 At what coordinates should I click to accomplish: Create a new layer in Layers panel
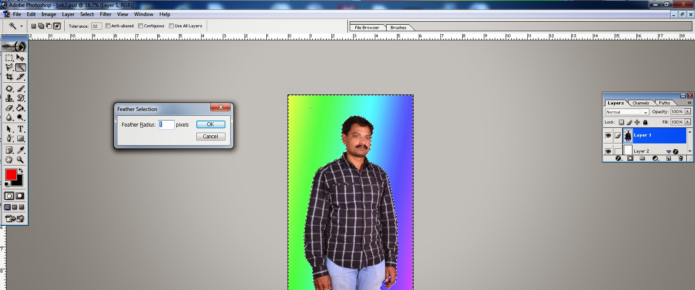(x=669, y=158)
